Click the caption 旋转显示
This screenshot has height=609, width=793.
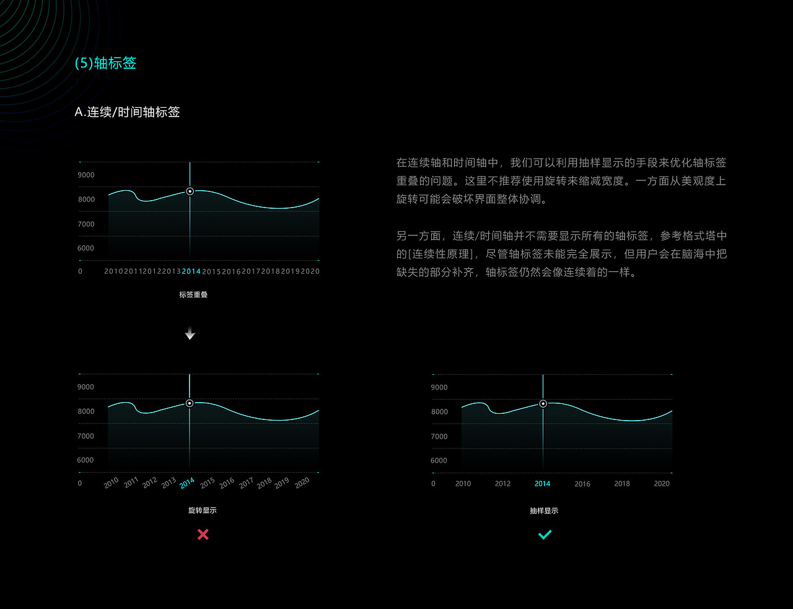(x=203, y=510)
